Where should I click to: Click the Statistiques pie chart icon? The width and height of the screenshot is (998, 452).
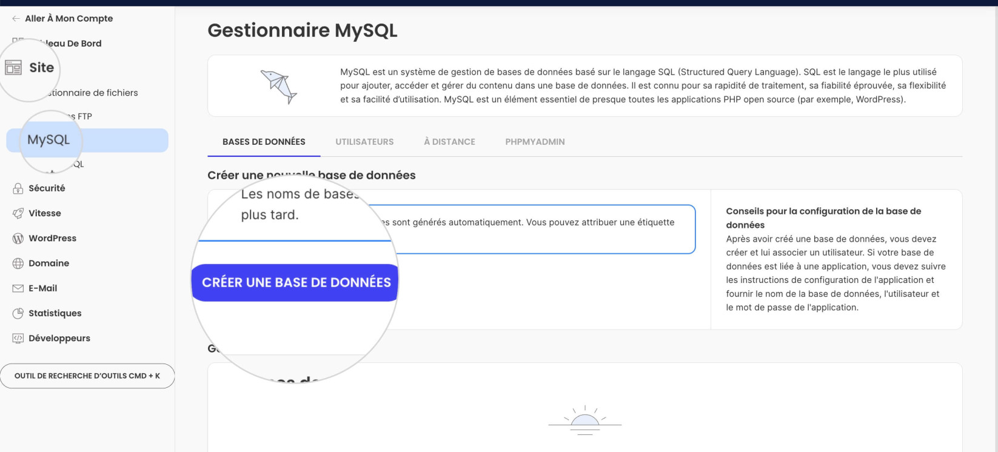18,313
